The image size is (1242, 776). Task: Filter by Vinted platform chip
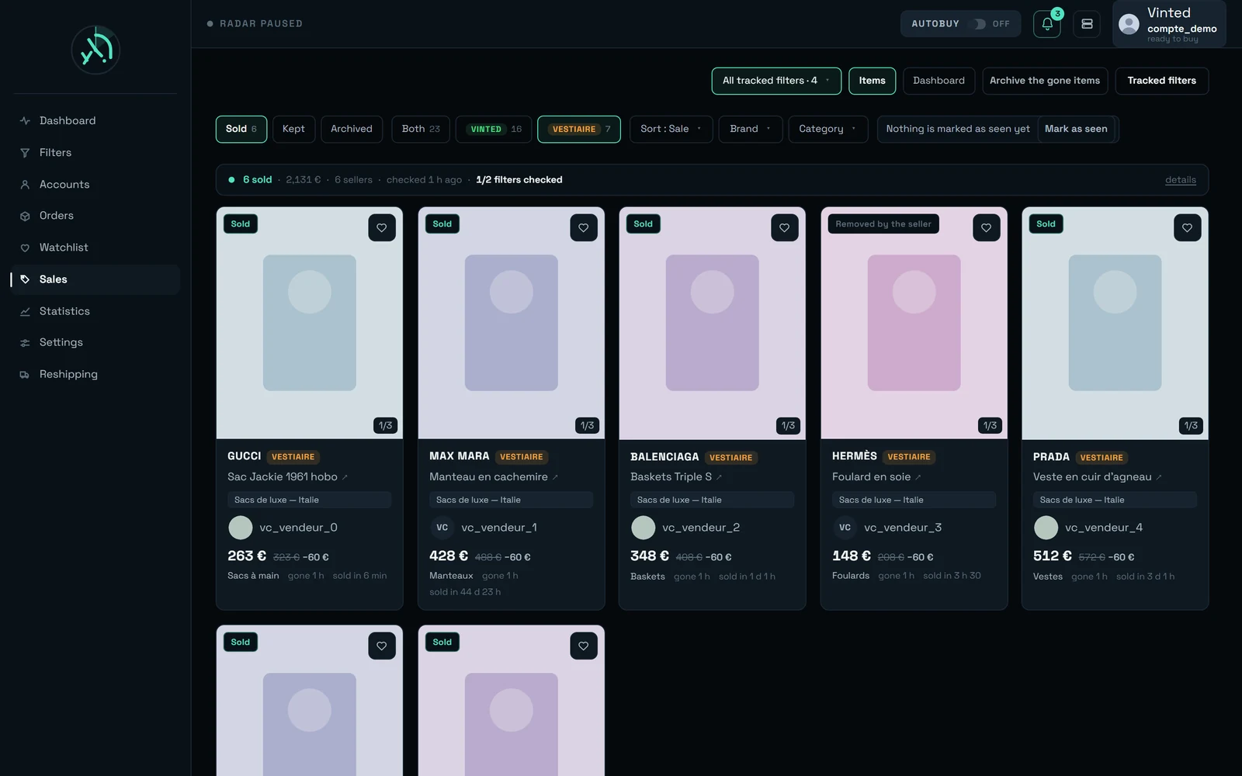click(494, 129)
